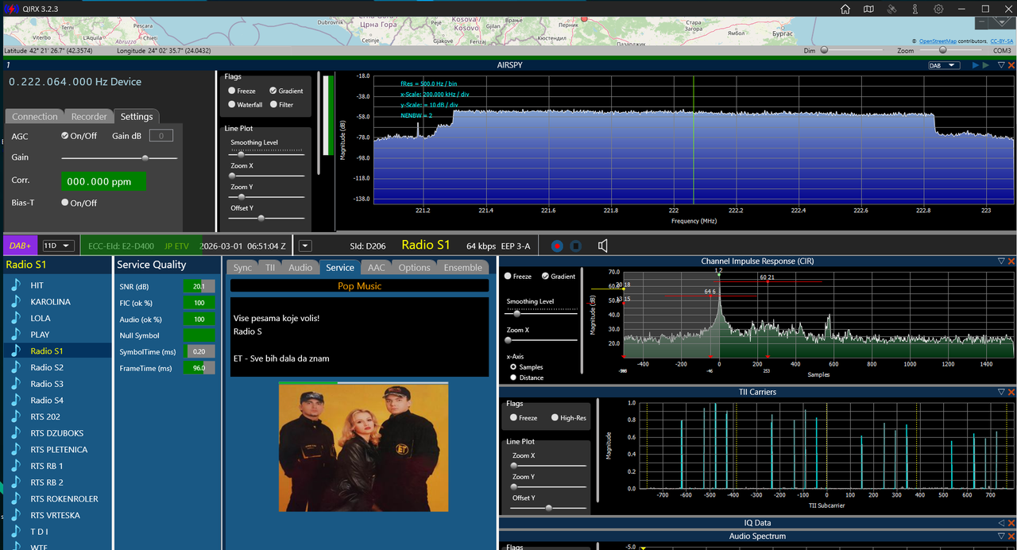The image size is (1017, 550).
Task: Start audio recording with red record button
Action: point(557,246)
